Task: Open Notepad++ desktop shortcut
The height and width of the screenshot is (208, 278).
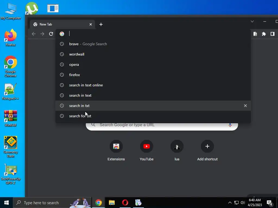Action: (x=11, y=92)
